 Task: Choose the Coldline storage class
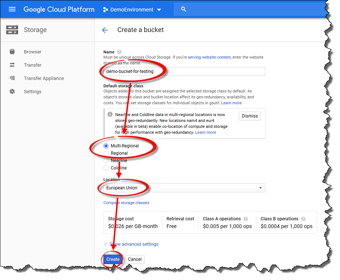click(x=106, y=168)
